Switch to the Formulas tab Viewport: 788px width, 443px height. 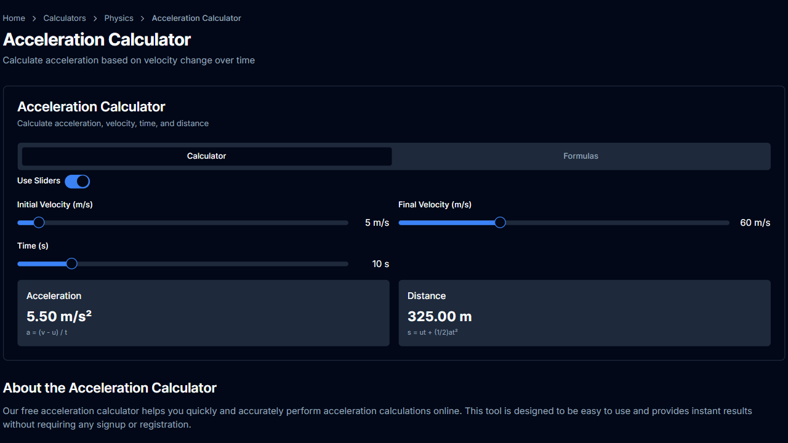click(x=581, y=156)
